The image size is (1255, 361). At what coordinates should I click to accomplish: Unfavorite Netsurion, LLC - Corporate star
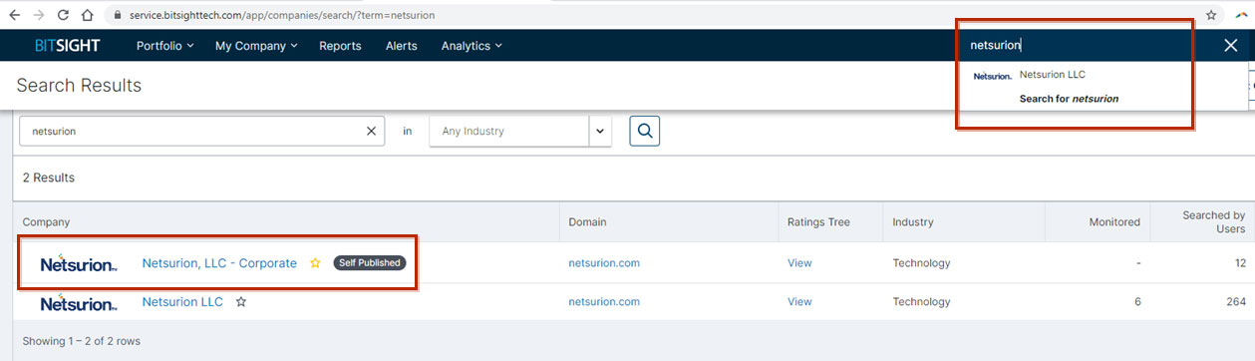[x=315, y=263]
